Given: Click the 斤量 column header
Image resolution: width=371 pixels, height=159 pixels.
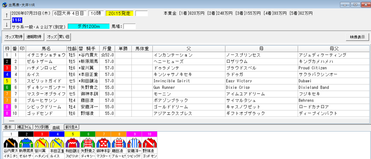Looking at the screenshot, I should [x=107, y=49].
